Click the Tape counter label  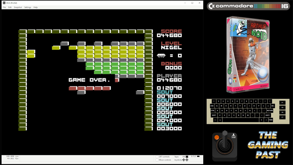pos(177,157)
